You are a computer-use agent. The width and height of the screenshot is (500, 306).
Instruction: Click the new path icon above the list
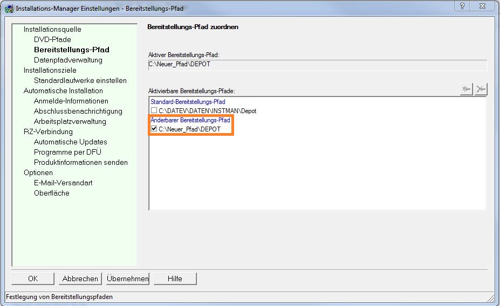[x=467, y=89]
